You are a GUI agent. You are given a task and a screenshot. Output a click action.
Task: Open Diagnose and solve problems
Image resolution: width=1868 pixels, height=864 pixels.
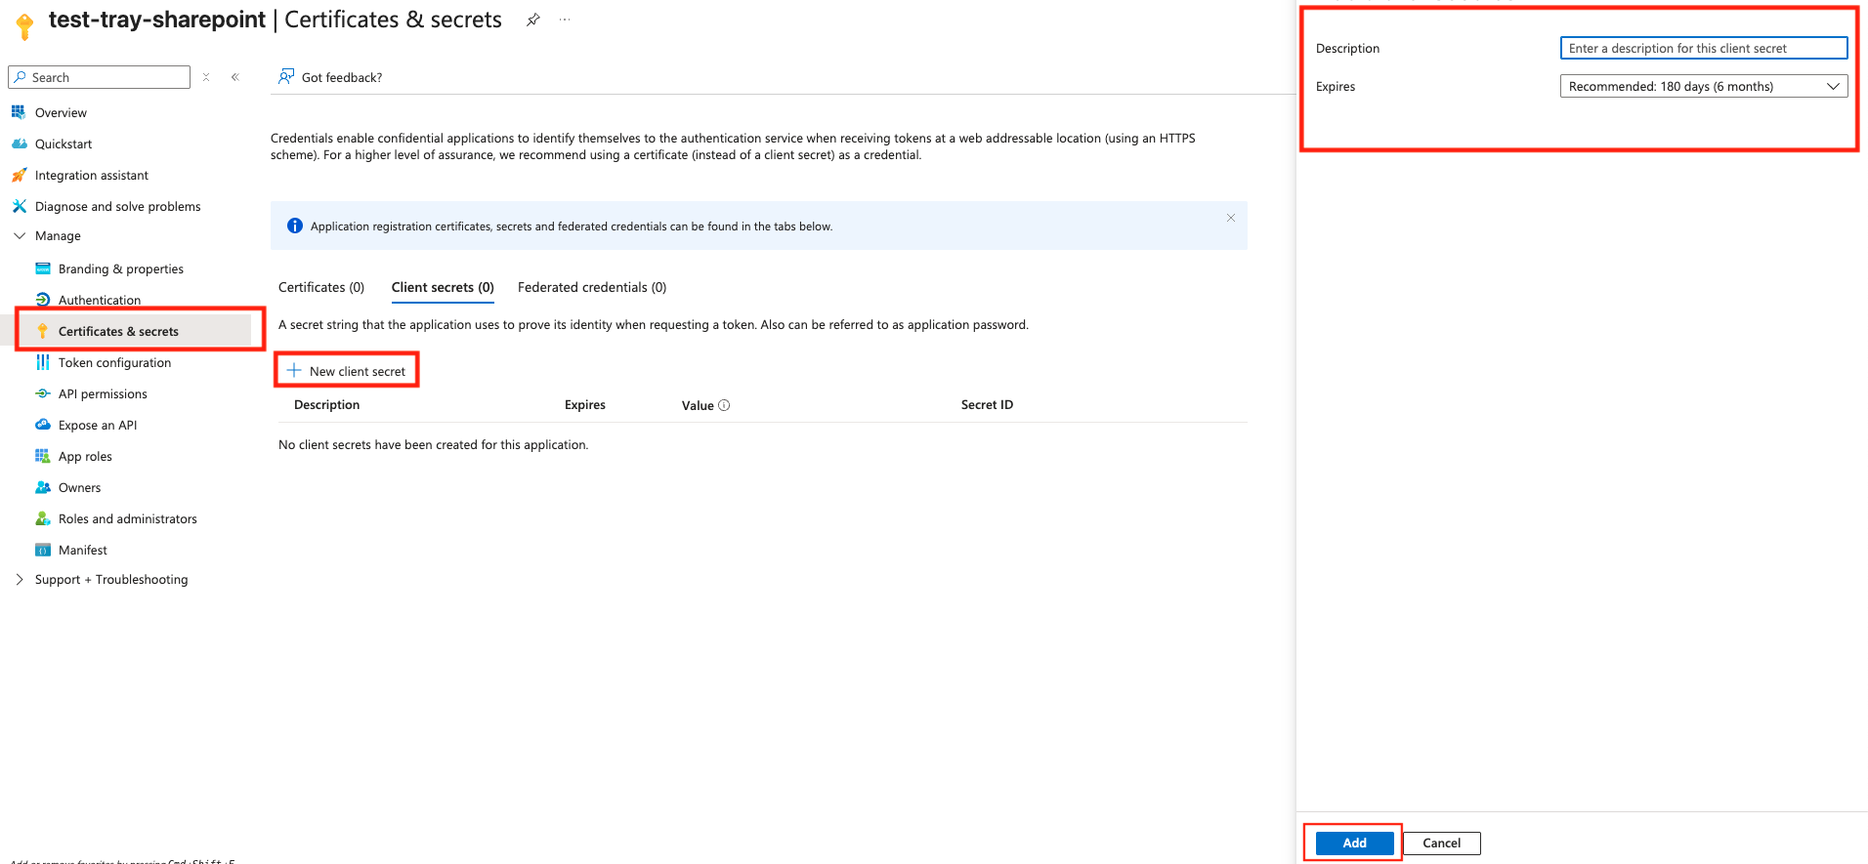pyautogui.click(x=117, y=206)
